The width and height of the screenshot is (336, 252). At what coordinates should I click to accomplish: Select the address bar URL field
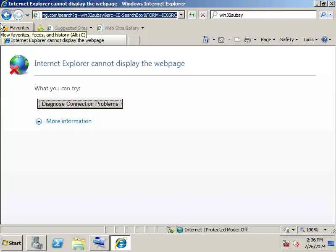(109, 15)
